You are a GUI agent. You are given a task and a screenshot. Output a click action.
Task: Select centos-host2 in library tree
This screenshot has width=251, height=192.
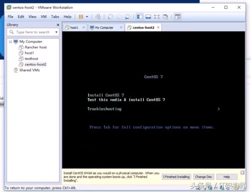click(36, 64)
